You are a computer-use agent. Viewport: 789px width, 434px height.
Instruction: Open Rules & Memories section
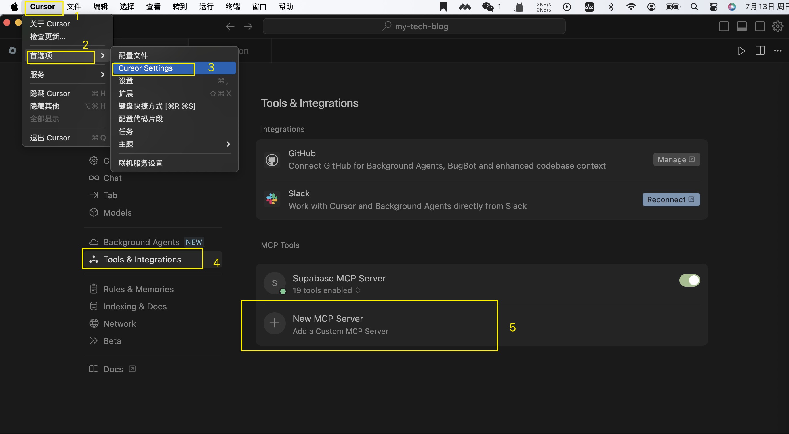153,289
